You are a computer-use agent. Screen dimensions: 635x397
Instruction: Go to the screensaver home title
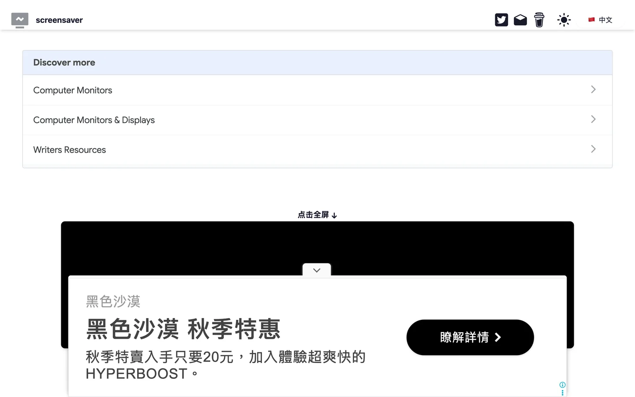(x=59, y=20)
